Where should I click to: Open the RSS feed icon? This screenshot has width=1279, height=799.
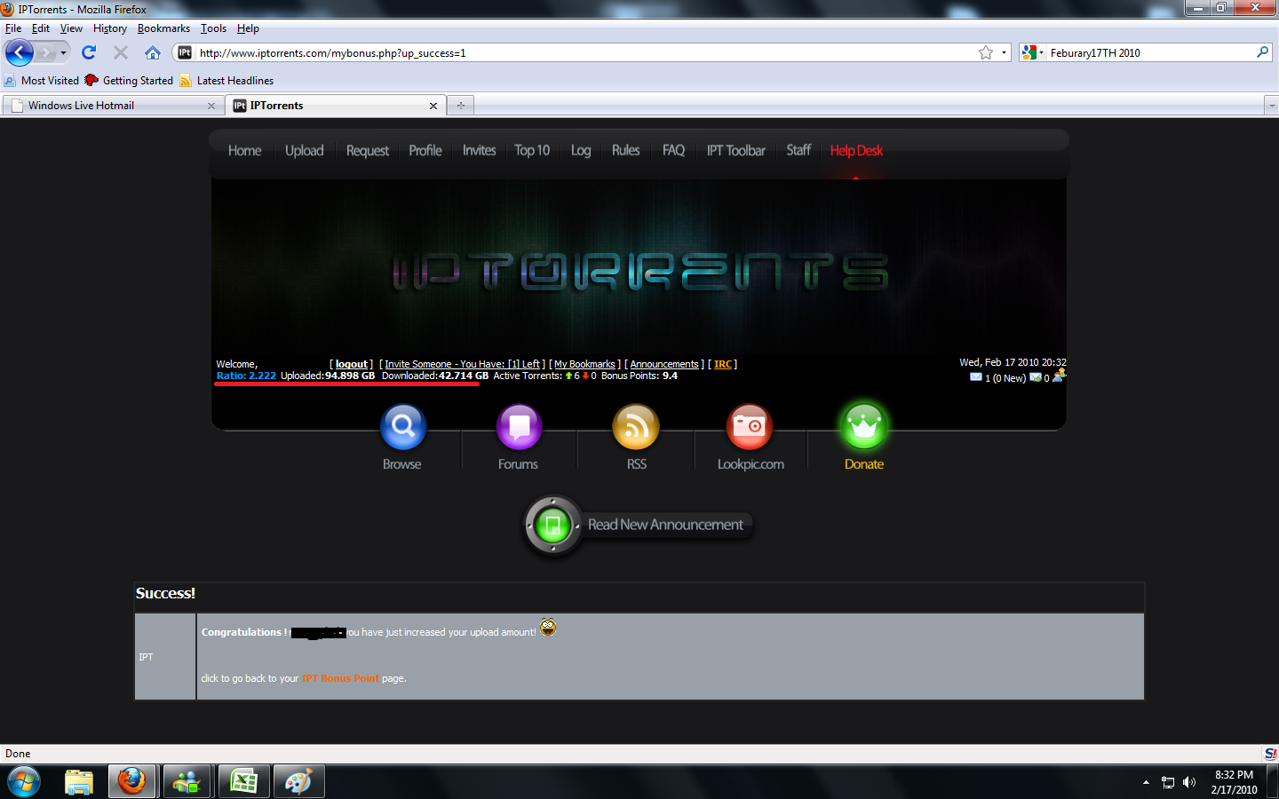pyautogui.click(x=636, y=427)
